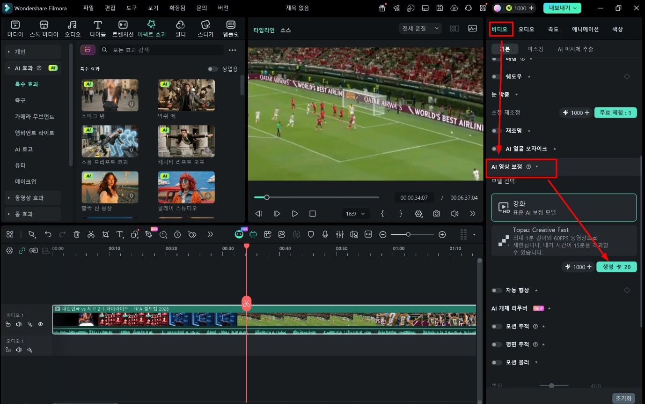Open the Transitions panel icon
This screenshot has width=645, height=404.
coord(123,29)
